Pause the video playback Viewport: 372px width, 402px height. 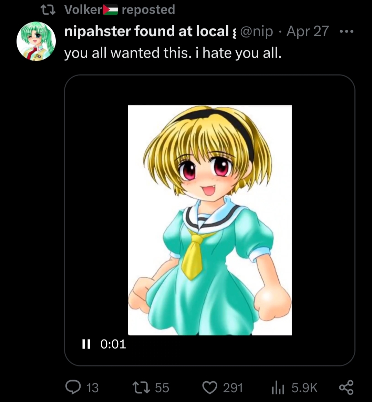(86, 344)
